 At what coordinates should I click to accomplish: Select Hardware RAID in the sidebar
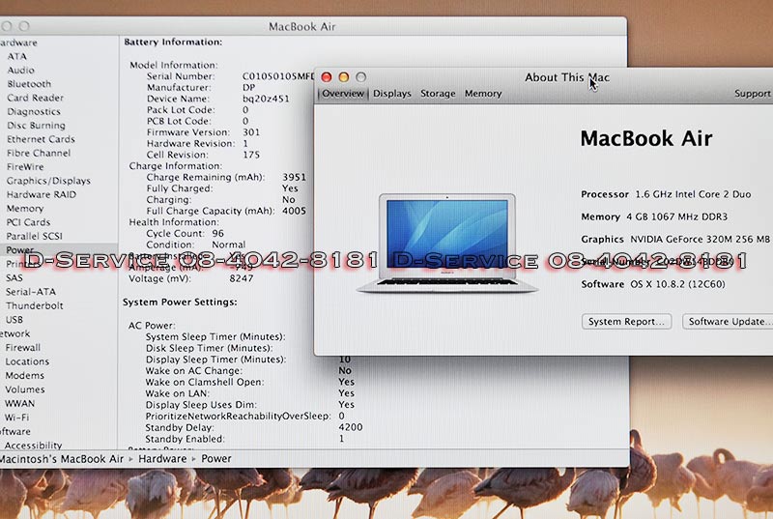point(42,194)
